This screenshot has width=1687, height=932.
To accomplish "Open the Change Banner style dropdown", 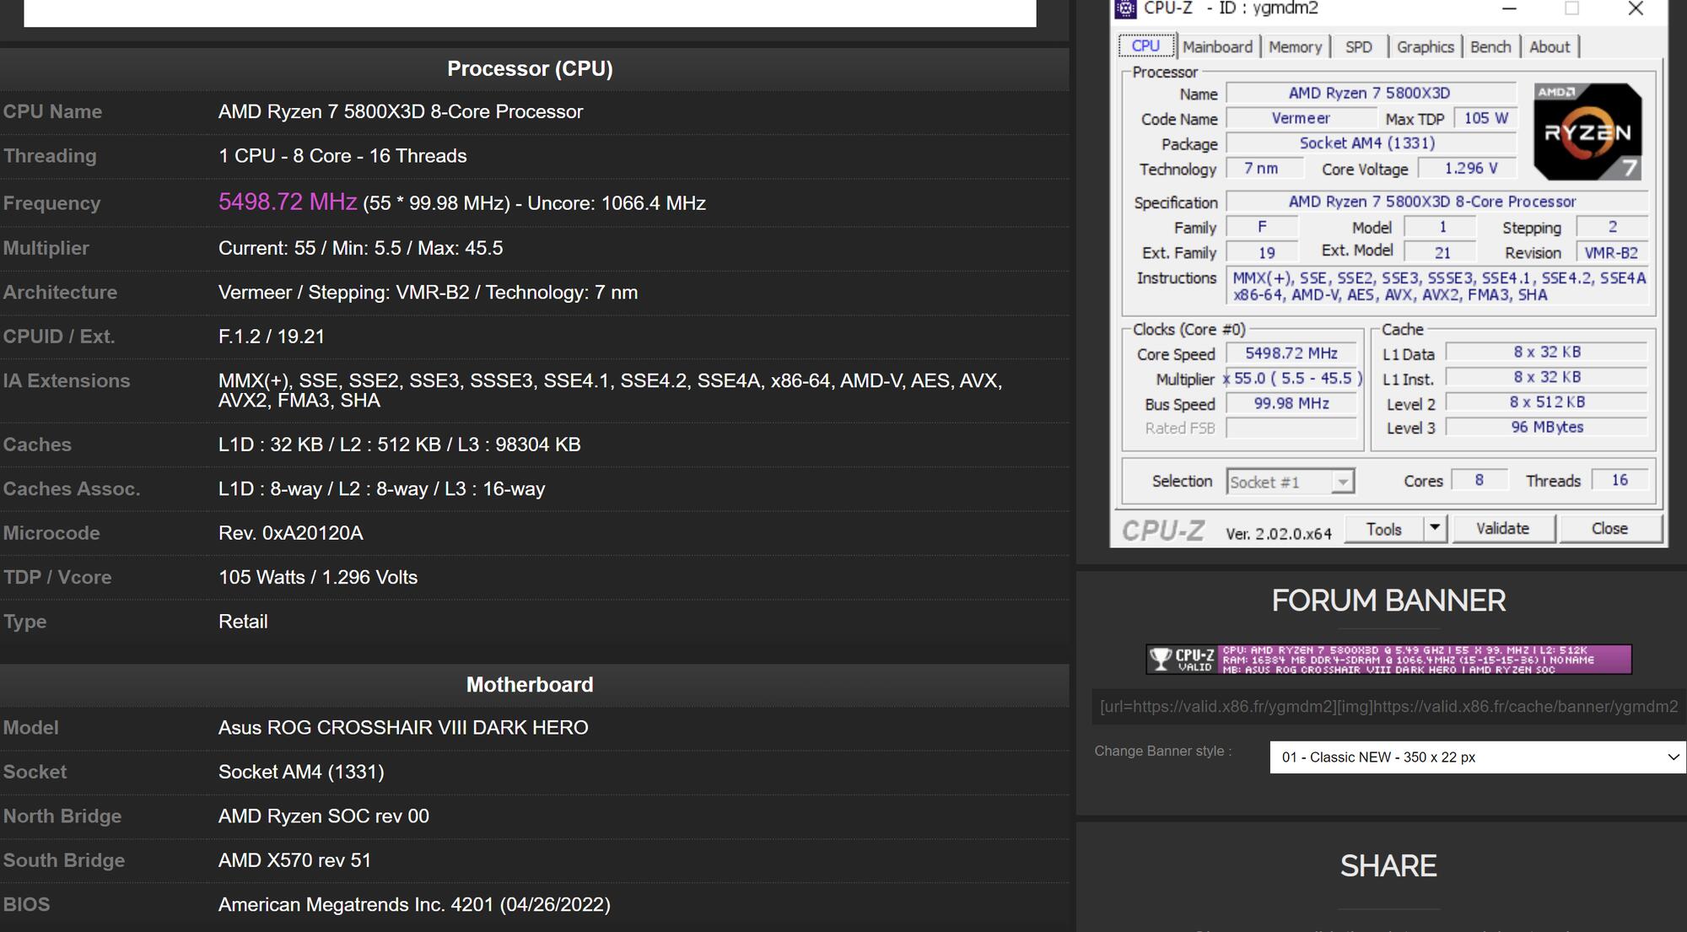I will pyautogui.click(x=1477, y=757).
